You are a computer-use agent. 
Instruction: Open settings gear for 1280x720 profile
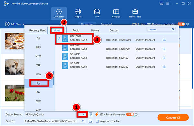click(x=164, y=49)
